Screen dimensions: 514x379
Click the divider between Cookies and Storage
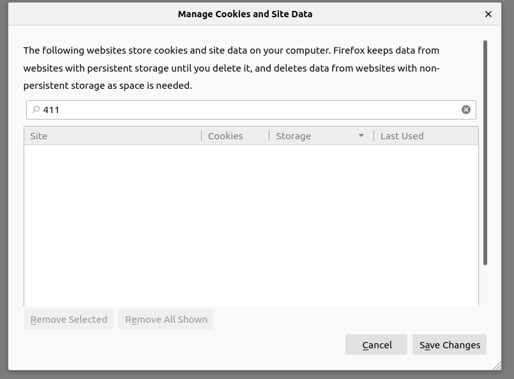coord(269,136)
